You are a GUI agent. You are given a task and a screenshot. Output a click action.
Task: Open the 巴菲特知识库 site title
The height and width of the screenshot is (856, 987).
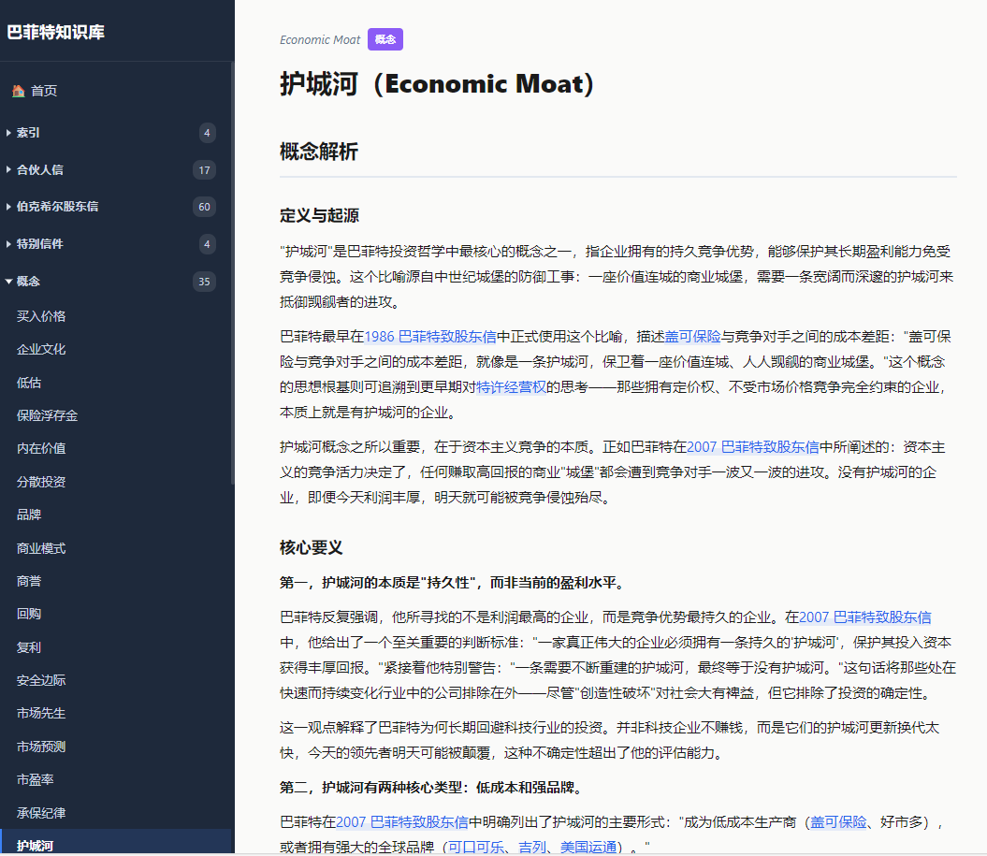[x=56, y=32]
